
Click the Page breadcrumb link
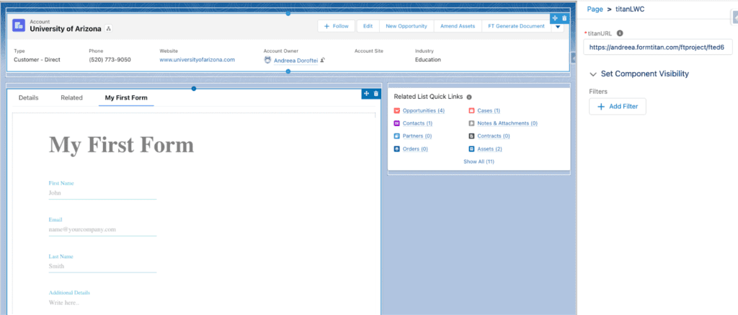(x=595, y=9)
